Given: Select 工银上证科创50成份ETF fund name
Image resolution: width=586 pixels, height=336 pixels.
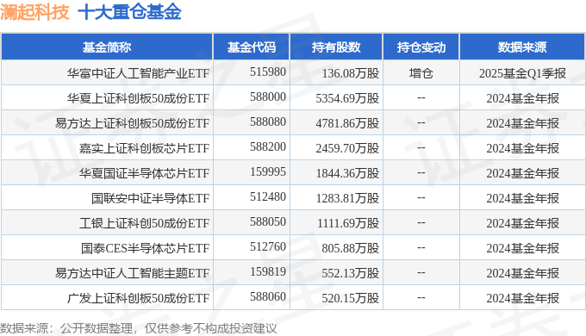Looking at the screenshot, I should coord(144,223).
